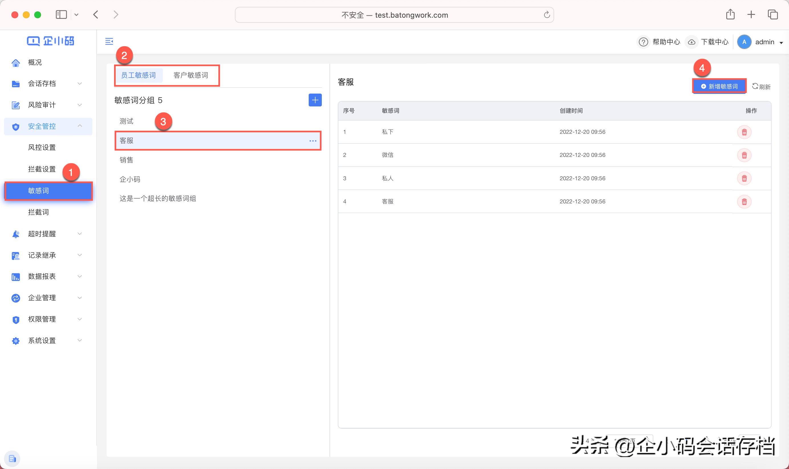Expand the 系统设置 menu chevron

coord(80,340)
